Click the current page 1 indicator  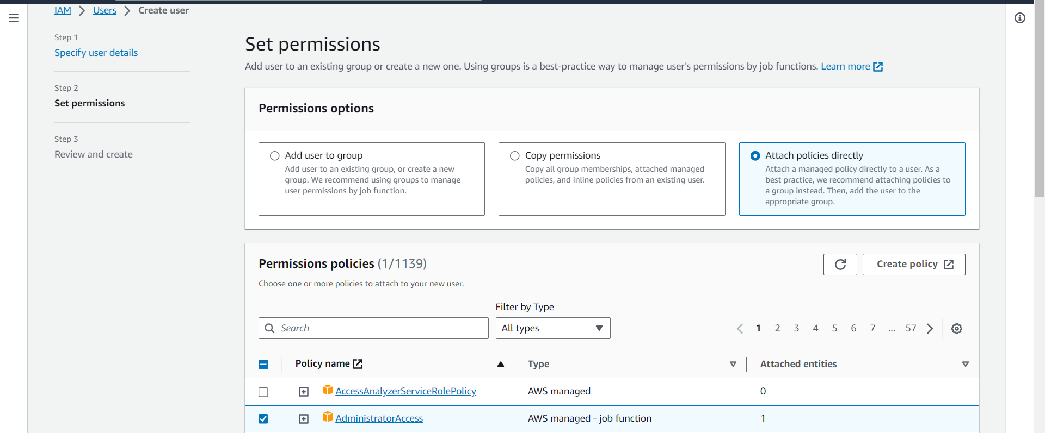point(758,328)
